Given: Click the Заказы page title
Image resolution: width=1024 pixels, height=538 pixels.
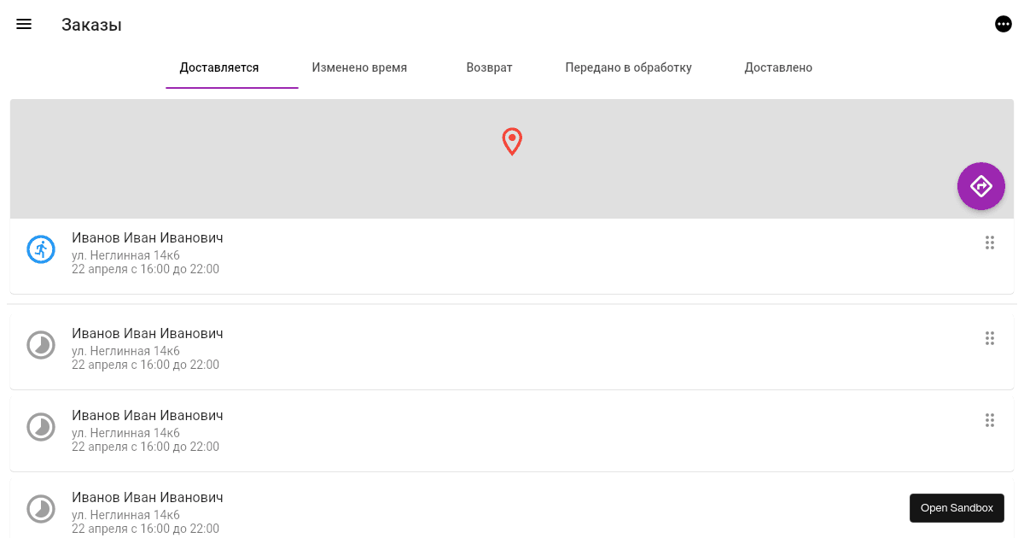Looking at the screenshot, I should click(x=91, y=26).
